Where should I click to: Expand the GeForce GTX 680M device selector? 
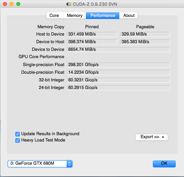coord(40,164)
